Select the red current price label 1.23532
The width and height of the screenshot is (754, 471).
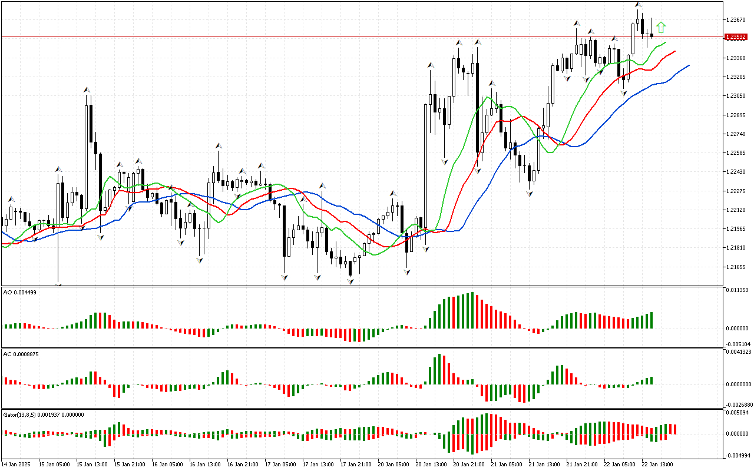coord(736,37)
